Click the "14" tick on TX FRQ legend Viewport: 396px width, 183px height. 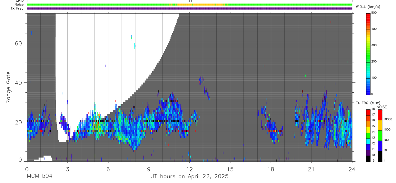(373, 132)
